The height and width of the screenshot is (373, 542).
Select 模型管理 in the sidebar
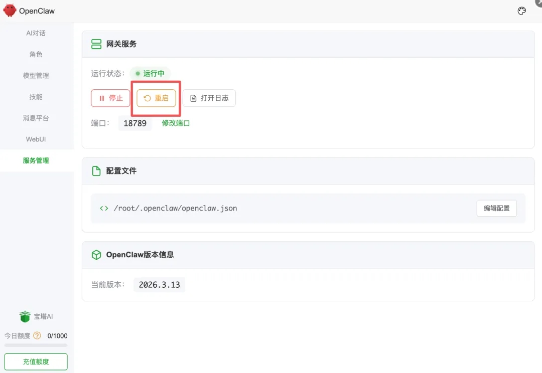tap(36, 75)
